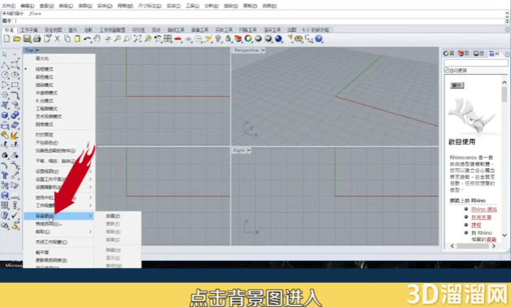Viewport: 511px width, 307px height.
Task: Choose 打印预览 in the viewport menu
Action: pyautogui.click(x=45, y=135)
